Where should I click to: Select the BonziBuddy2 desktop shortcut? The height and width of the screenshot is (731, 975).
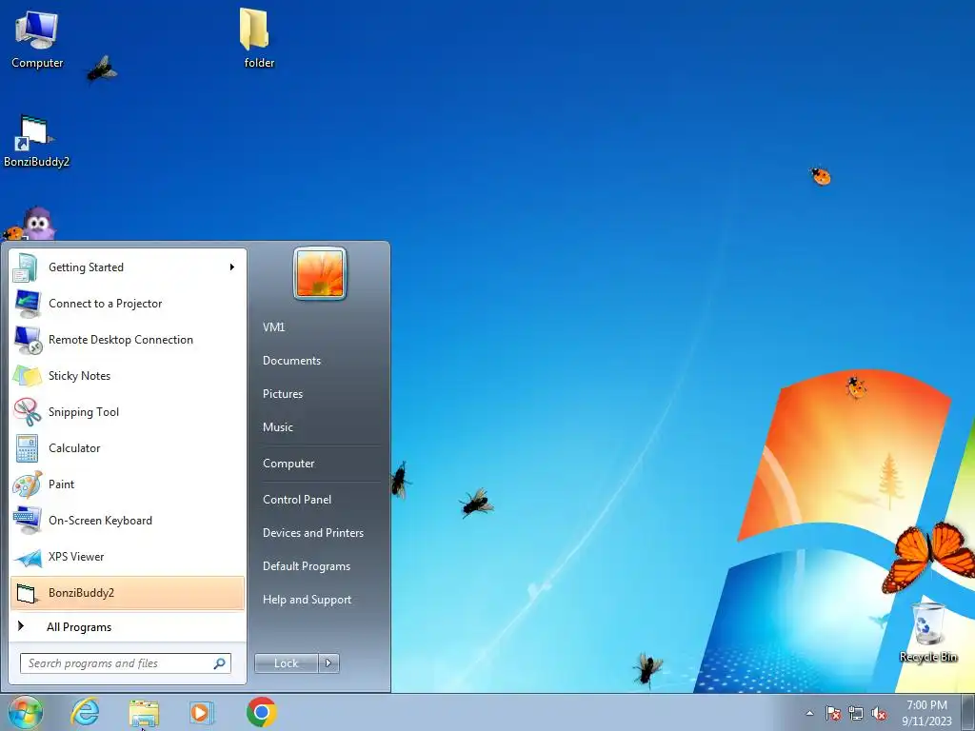(36, 142)
